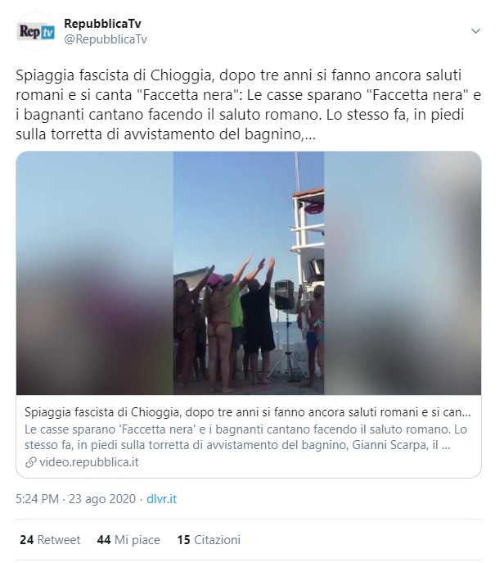Image resolution: width=504 pixels, height=563 pixels.
Task: Click the tweet body text paragraph
Action: (248, 105)
